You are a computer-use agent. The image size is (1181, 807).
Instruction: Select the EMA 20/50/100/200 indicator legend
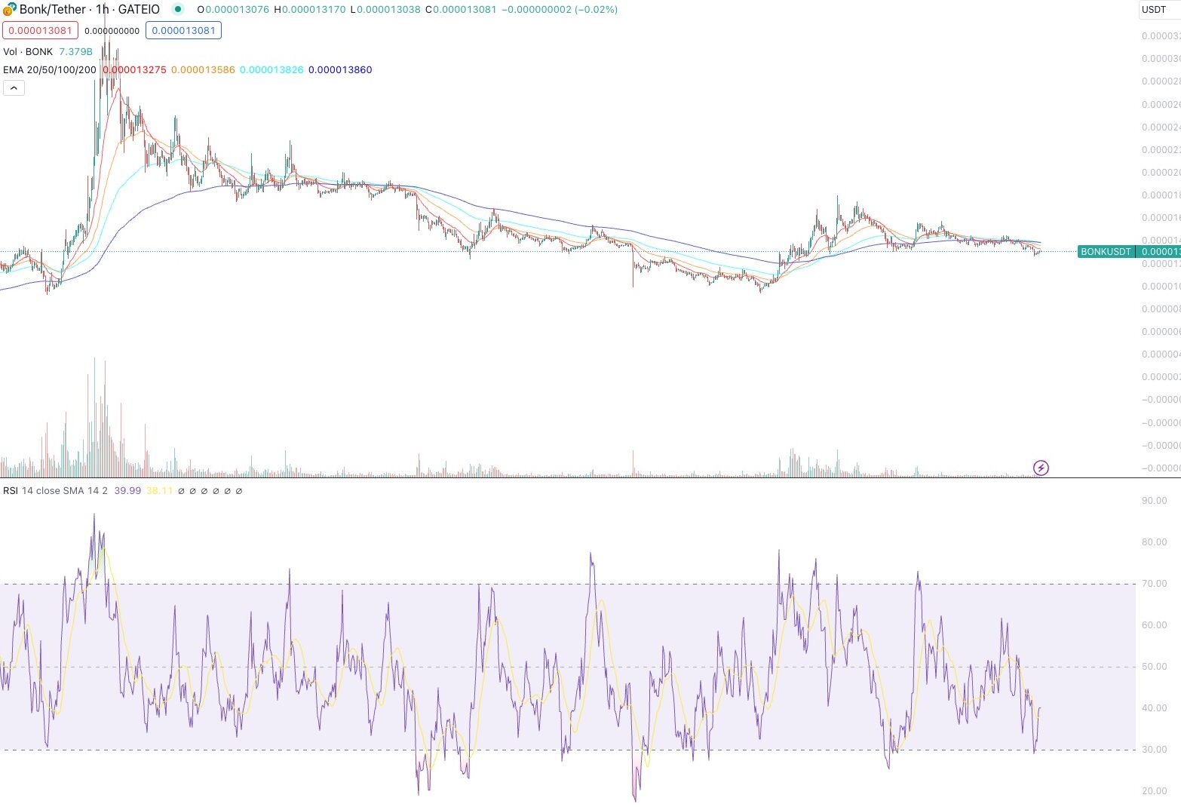click(50, 69)
